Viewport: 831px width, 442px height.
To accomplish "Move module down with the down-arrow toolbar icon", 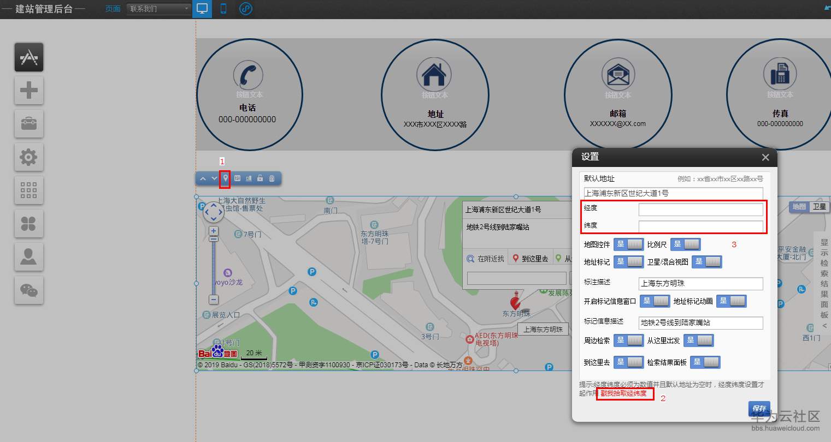I will click(214, 178).
